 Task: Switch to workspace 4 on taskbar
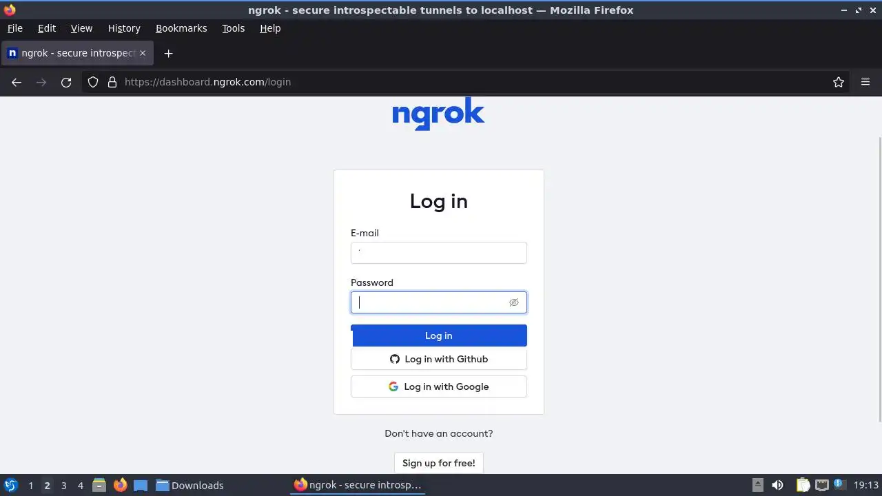coord(80,486)
